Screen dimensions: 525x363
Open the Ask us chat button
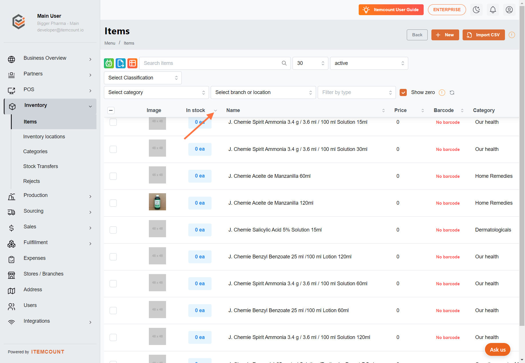(x=498, y=350)
